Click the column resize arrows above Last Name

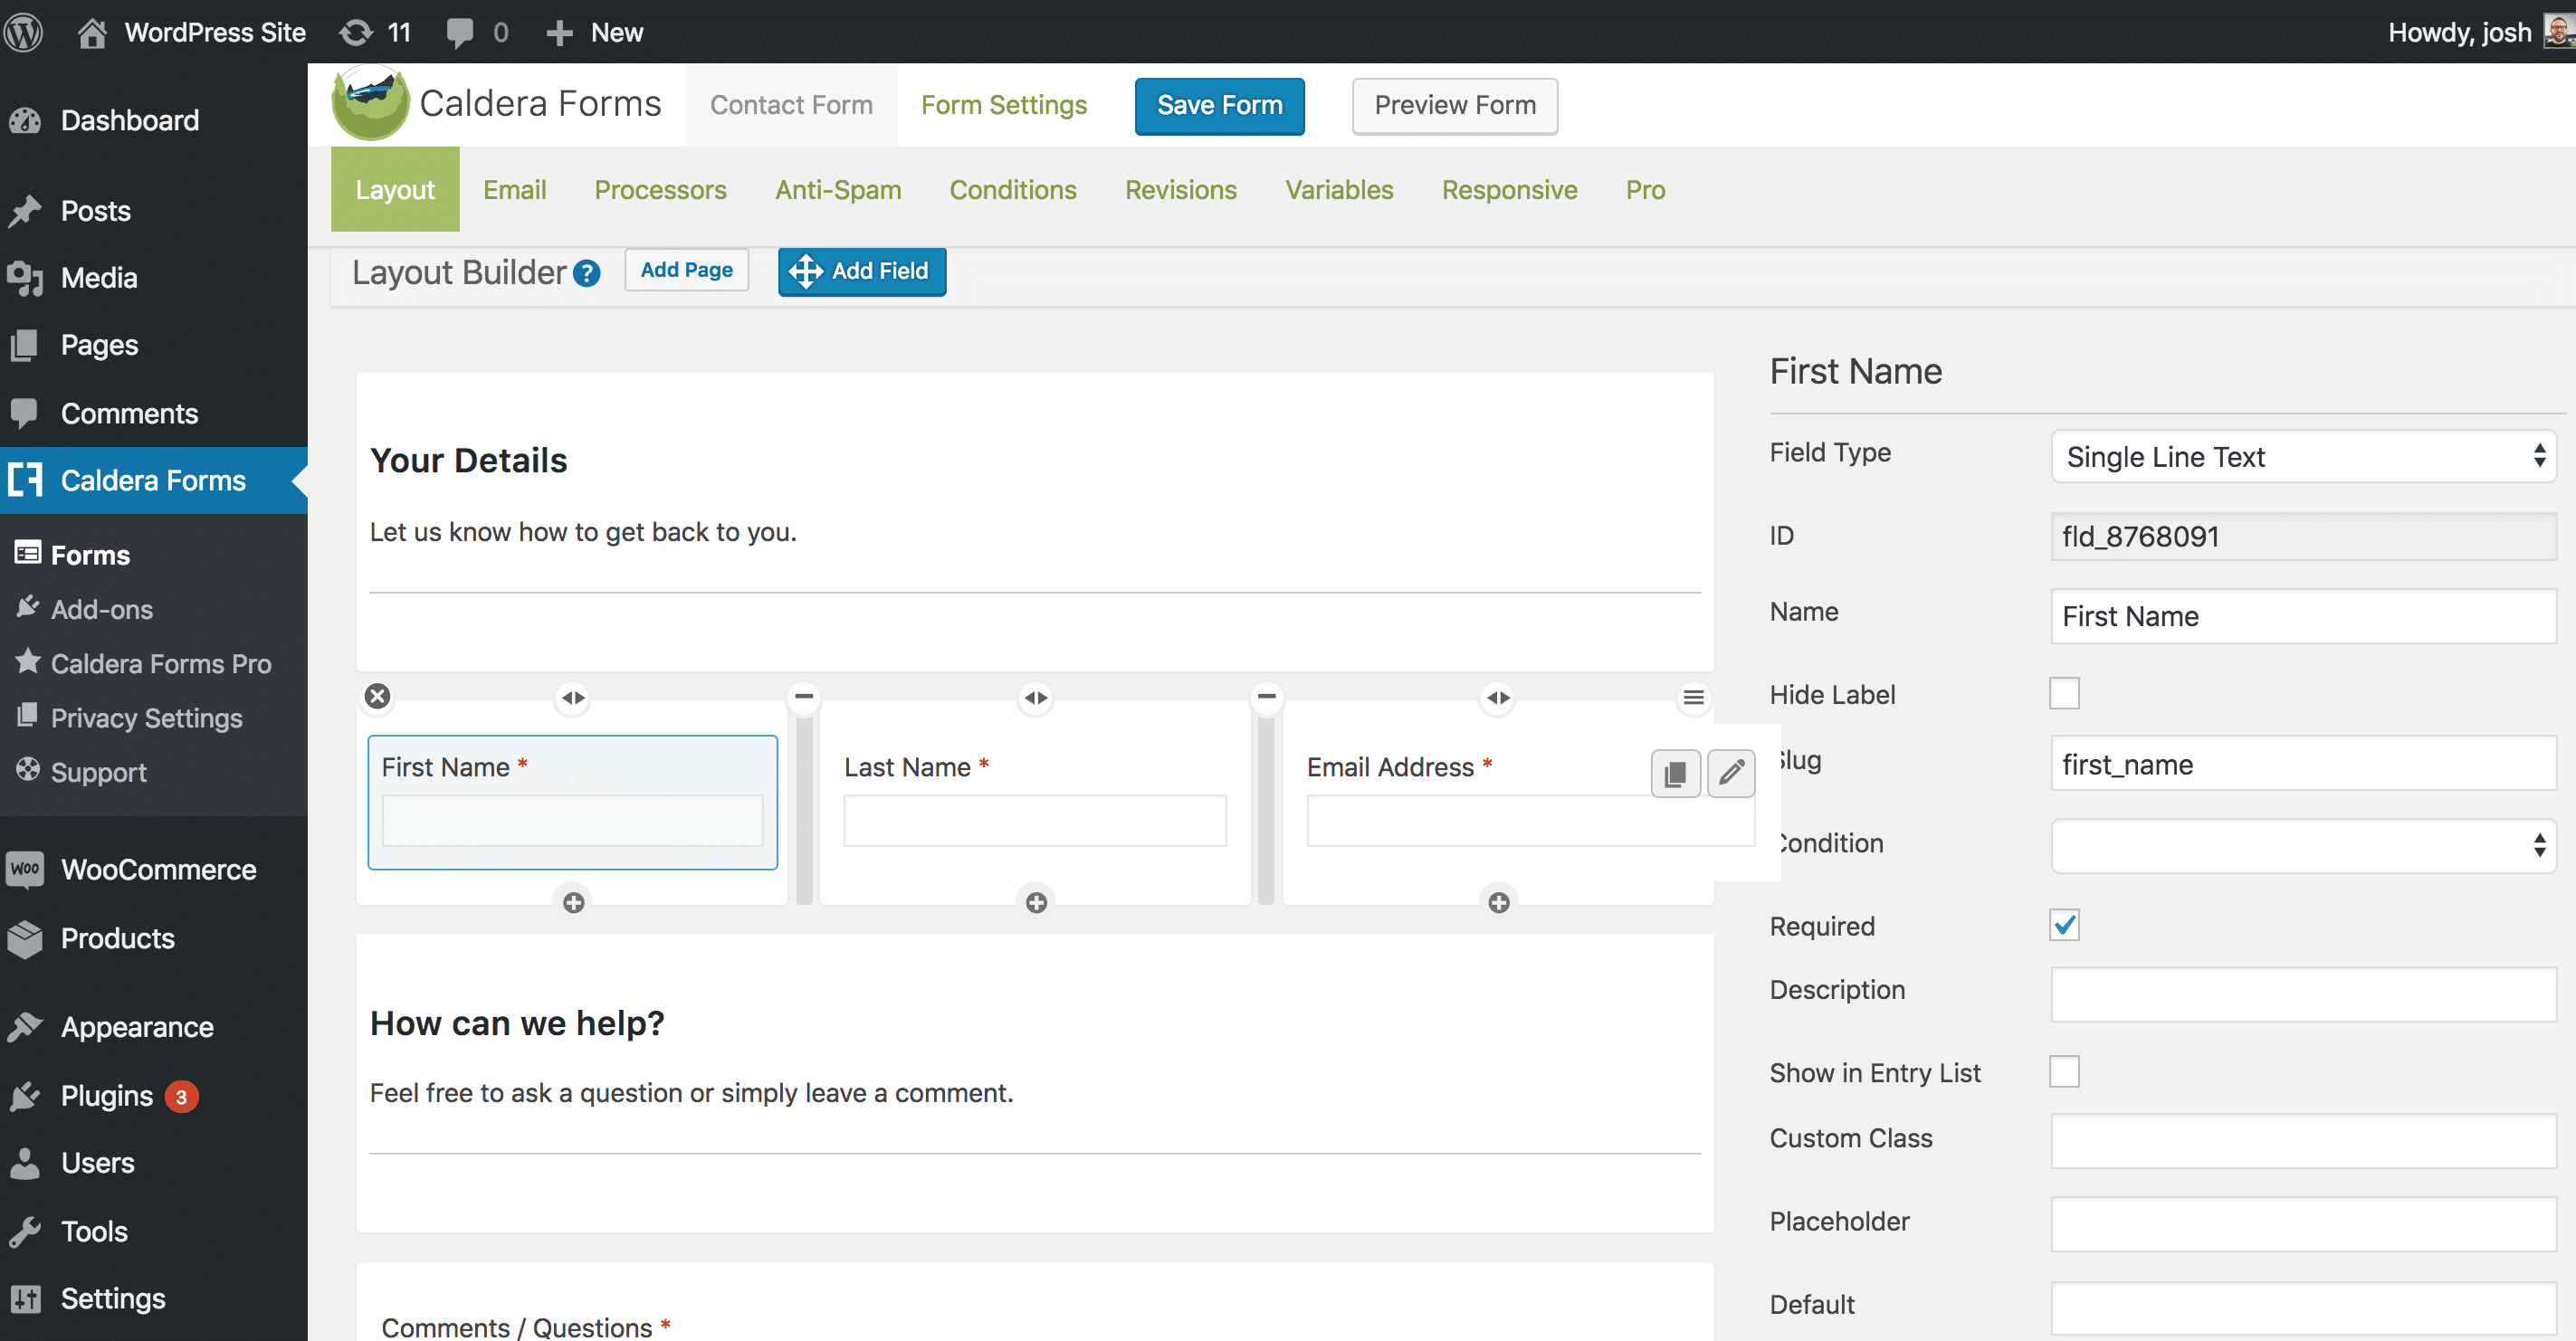[1036, 697]
